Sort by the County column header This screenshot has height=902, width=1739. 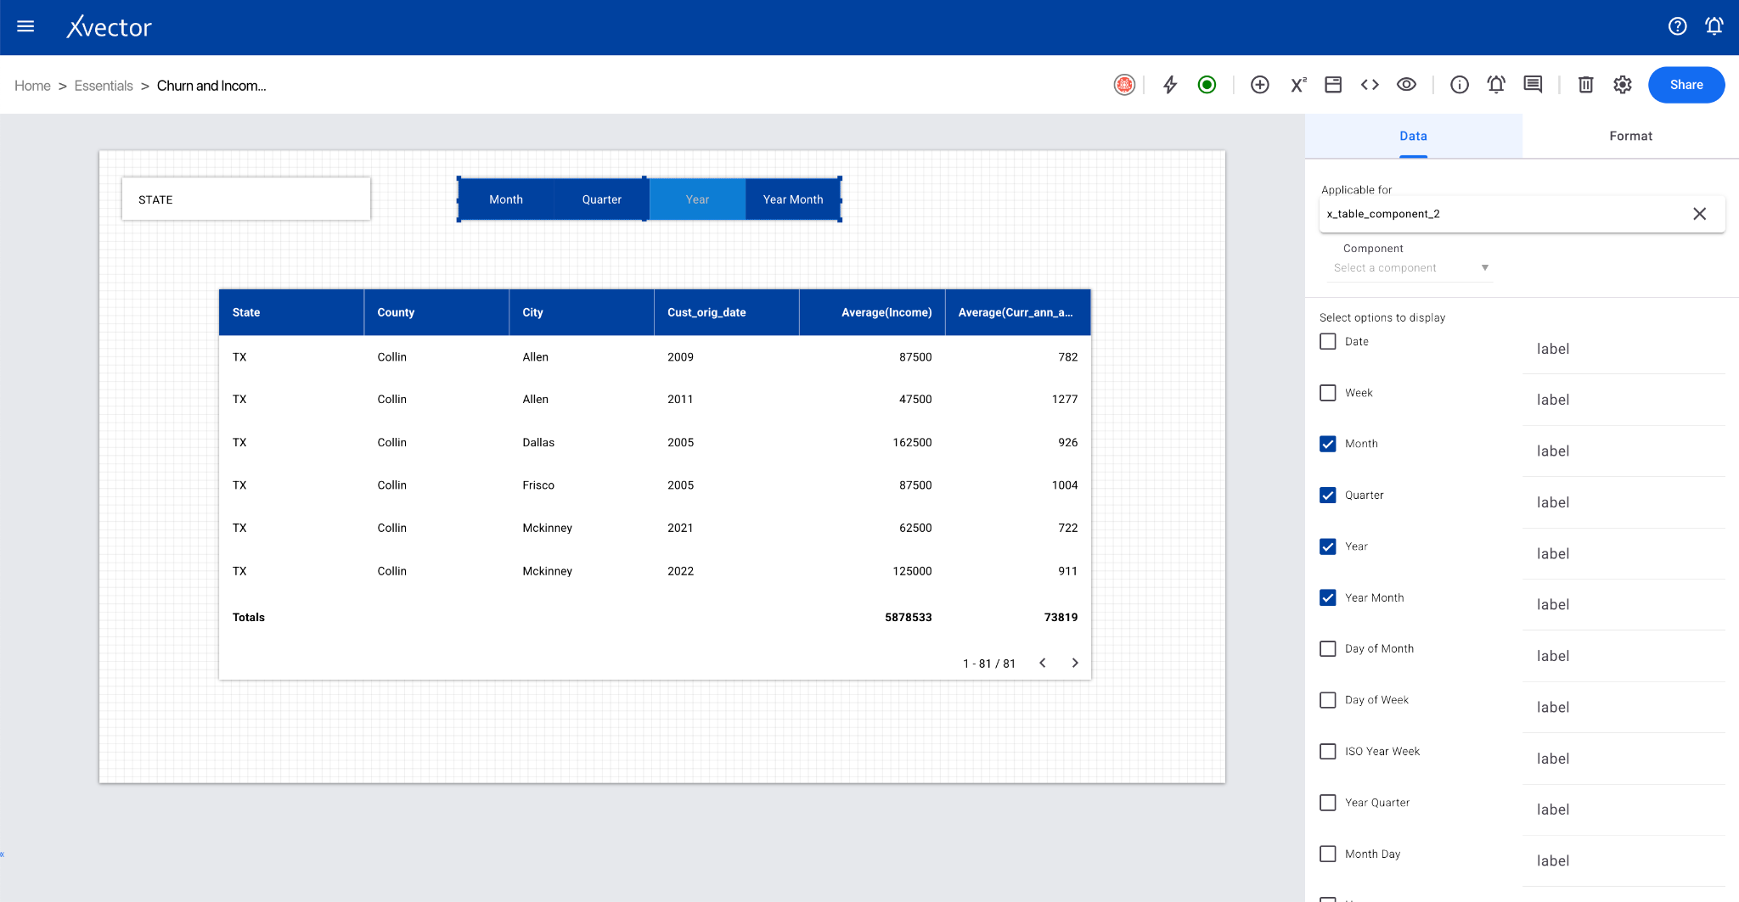[x=436, y=312]
